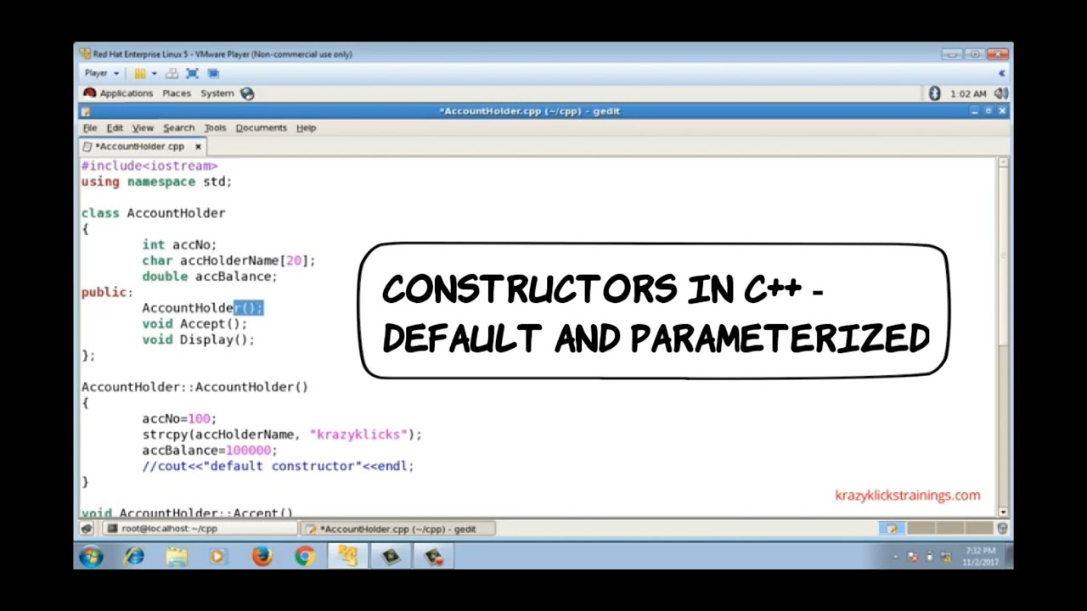Screen dimensions: 1087x611
Task: Click 'void Display();' line
Action: [198, 340]
